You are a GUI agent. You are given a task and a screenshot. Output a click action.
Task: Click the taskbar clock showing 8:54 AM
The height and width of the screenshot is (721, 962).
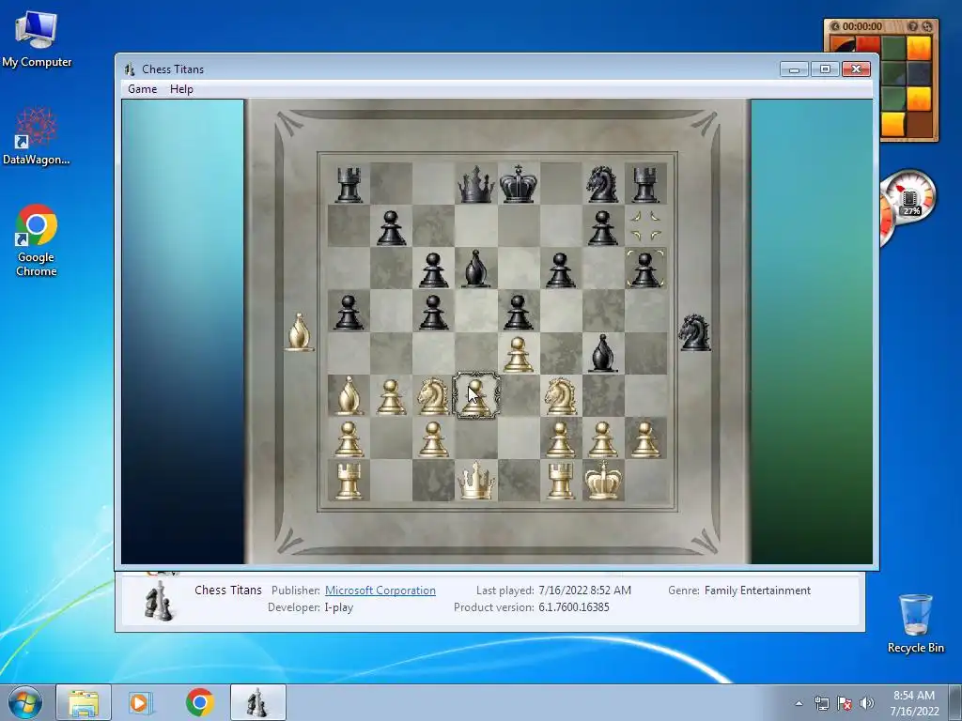pos(914,703)
